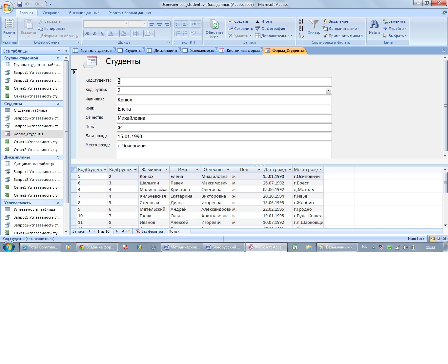Switch to Дисциплины document tab
Image resolution: width=448 pixels, height=364 pixels.
[162, 51]
